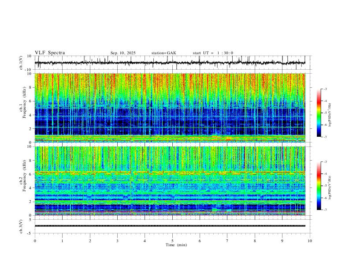Click the ch.1 spectrogram color scale bar
The width and height of the screenshot is (349, 270).
click(319, 113)
